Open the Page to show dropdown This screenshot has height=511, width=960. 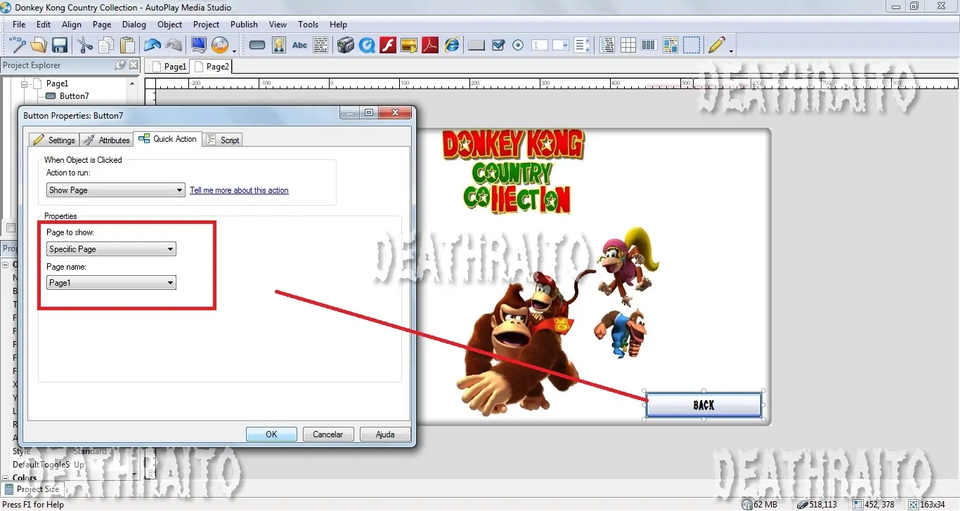[x=111, y=248]
